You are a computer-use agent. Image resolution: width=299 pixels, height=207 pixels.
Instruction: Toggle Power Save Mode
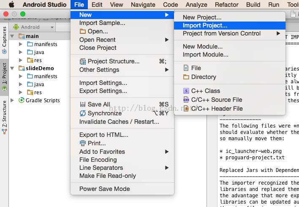(122, 189)
